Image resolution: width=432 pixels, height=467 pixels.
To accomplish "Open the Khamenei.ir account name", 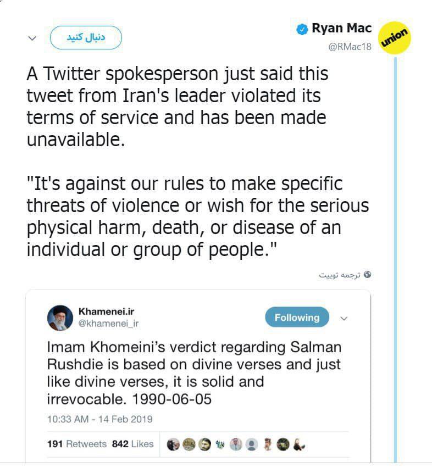I will coord(107,311).
